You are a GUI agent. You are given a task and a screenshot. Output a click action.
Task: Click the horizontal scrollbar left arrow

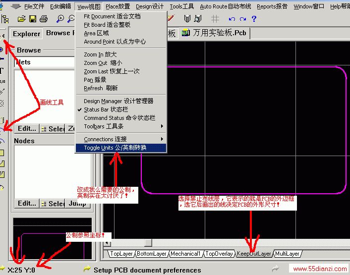(108, 243)
